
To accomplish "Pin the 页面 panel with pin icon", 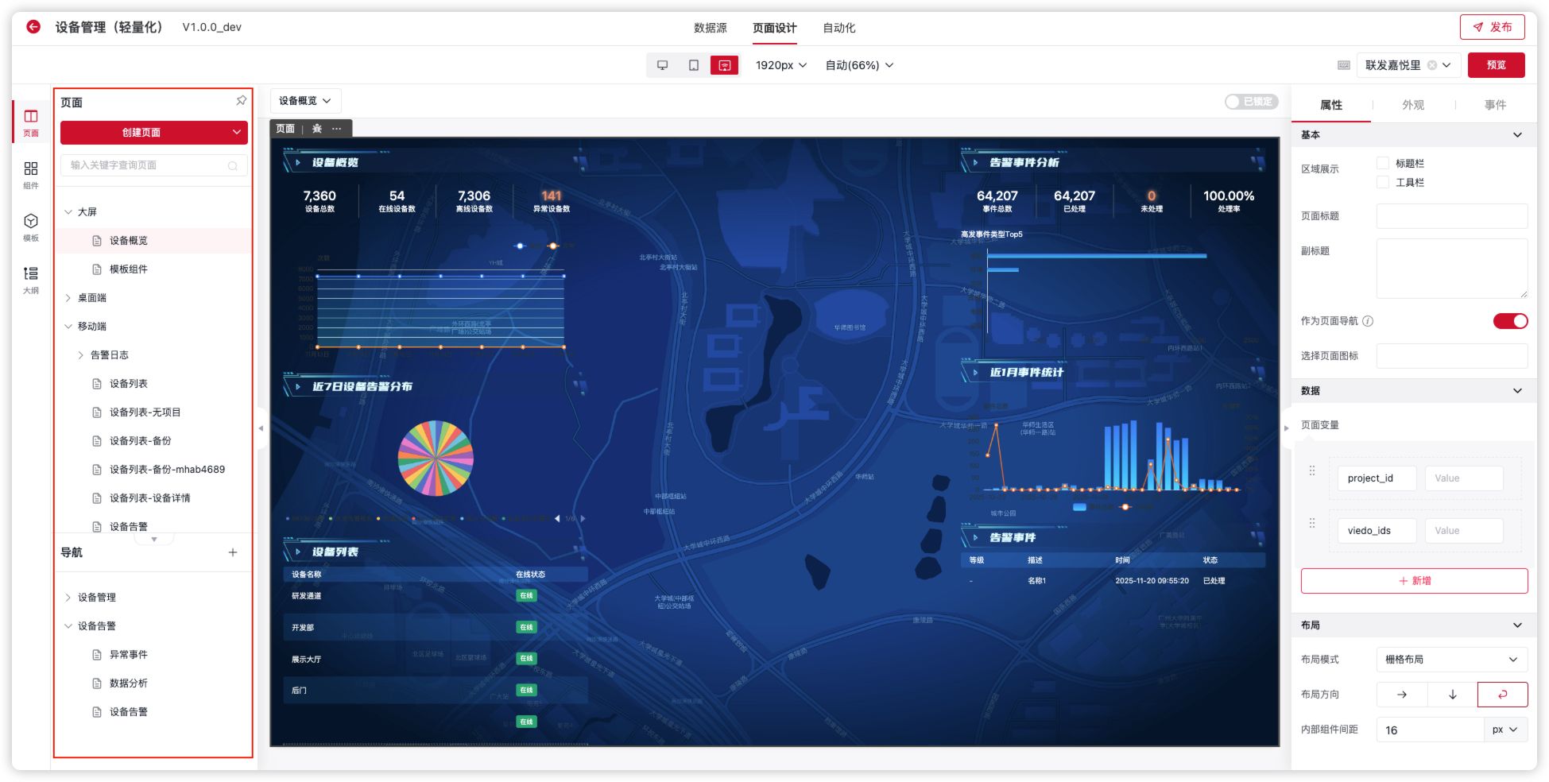I will pyautogui.click(x=241, y=101).
